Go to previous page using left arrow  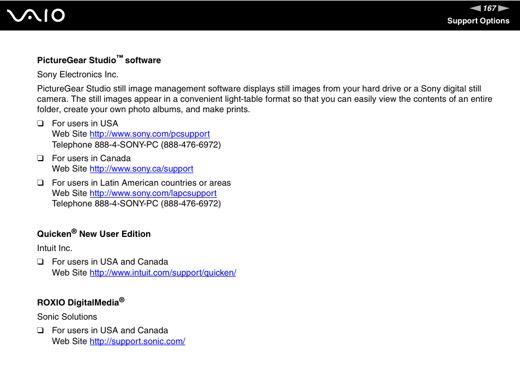click(475, 8)
